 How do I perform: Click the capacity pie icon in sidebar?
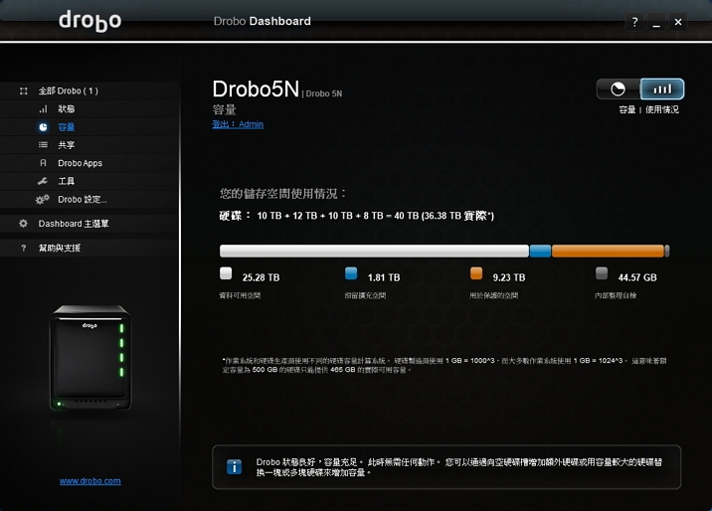coord(43,127)
